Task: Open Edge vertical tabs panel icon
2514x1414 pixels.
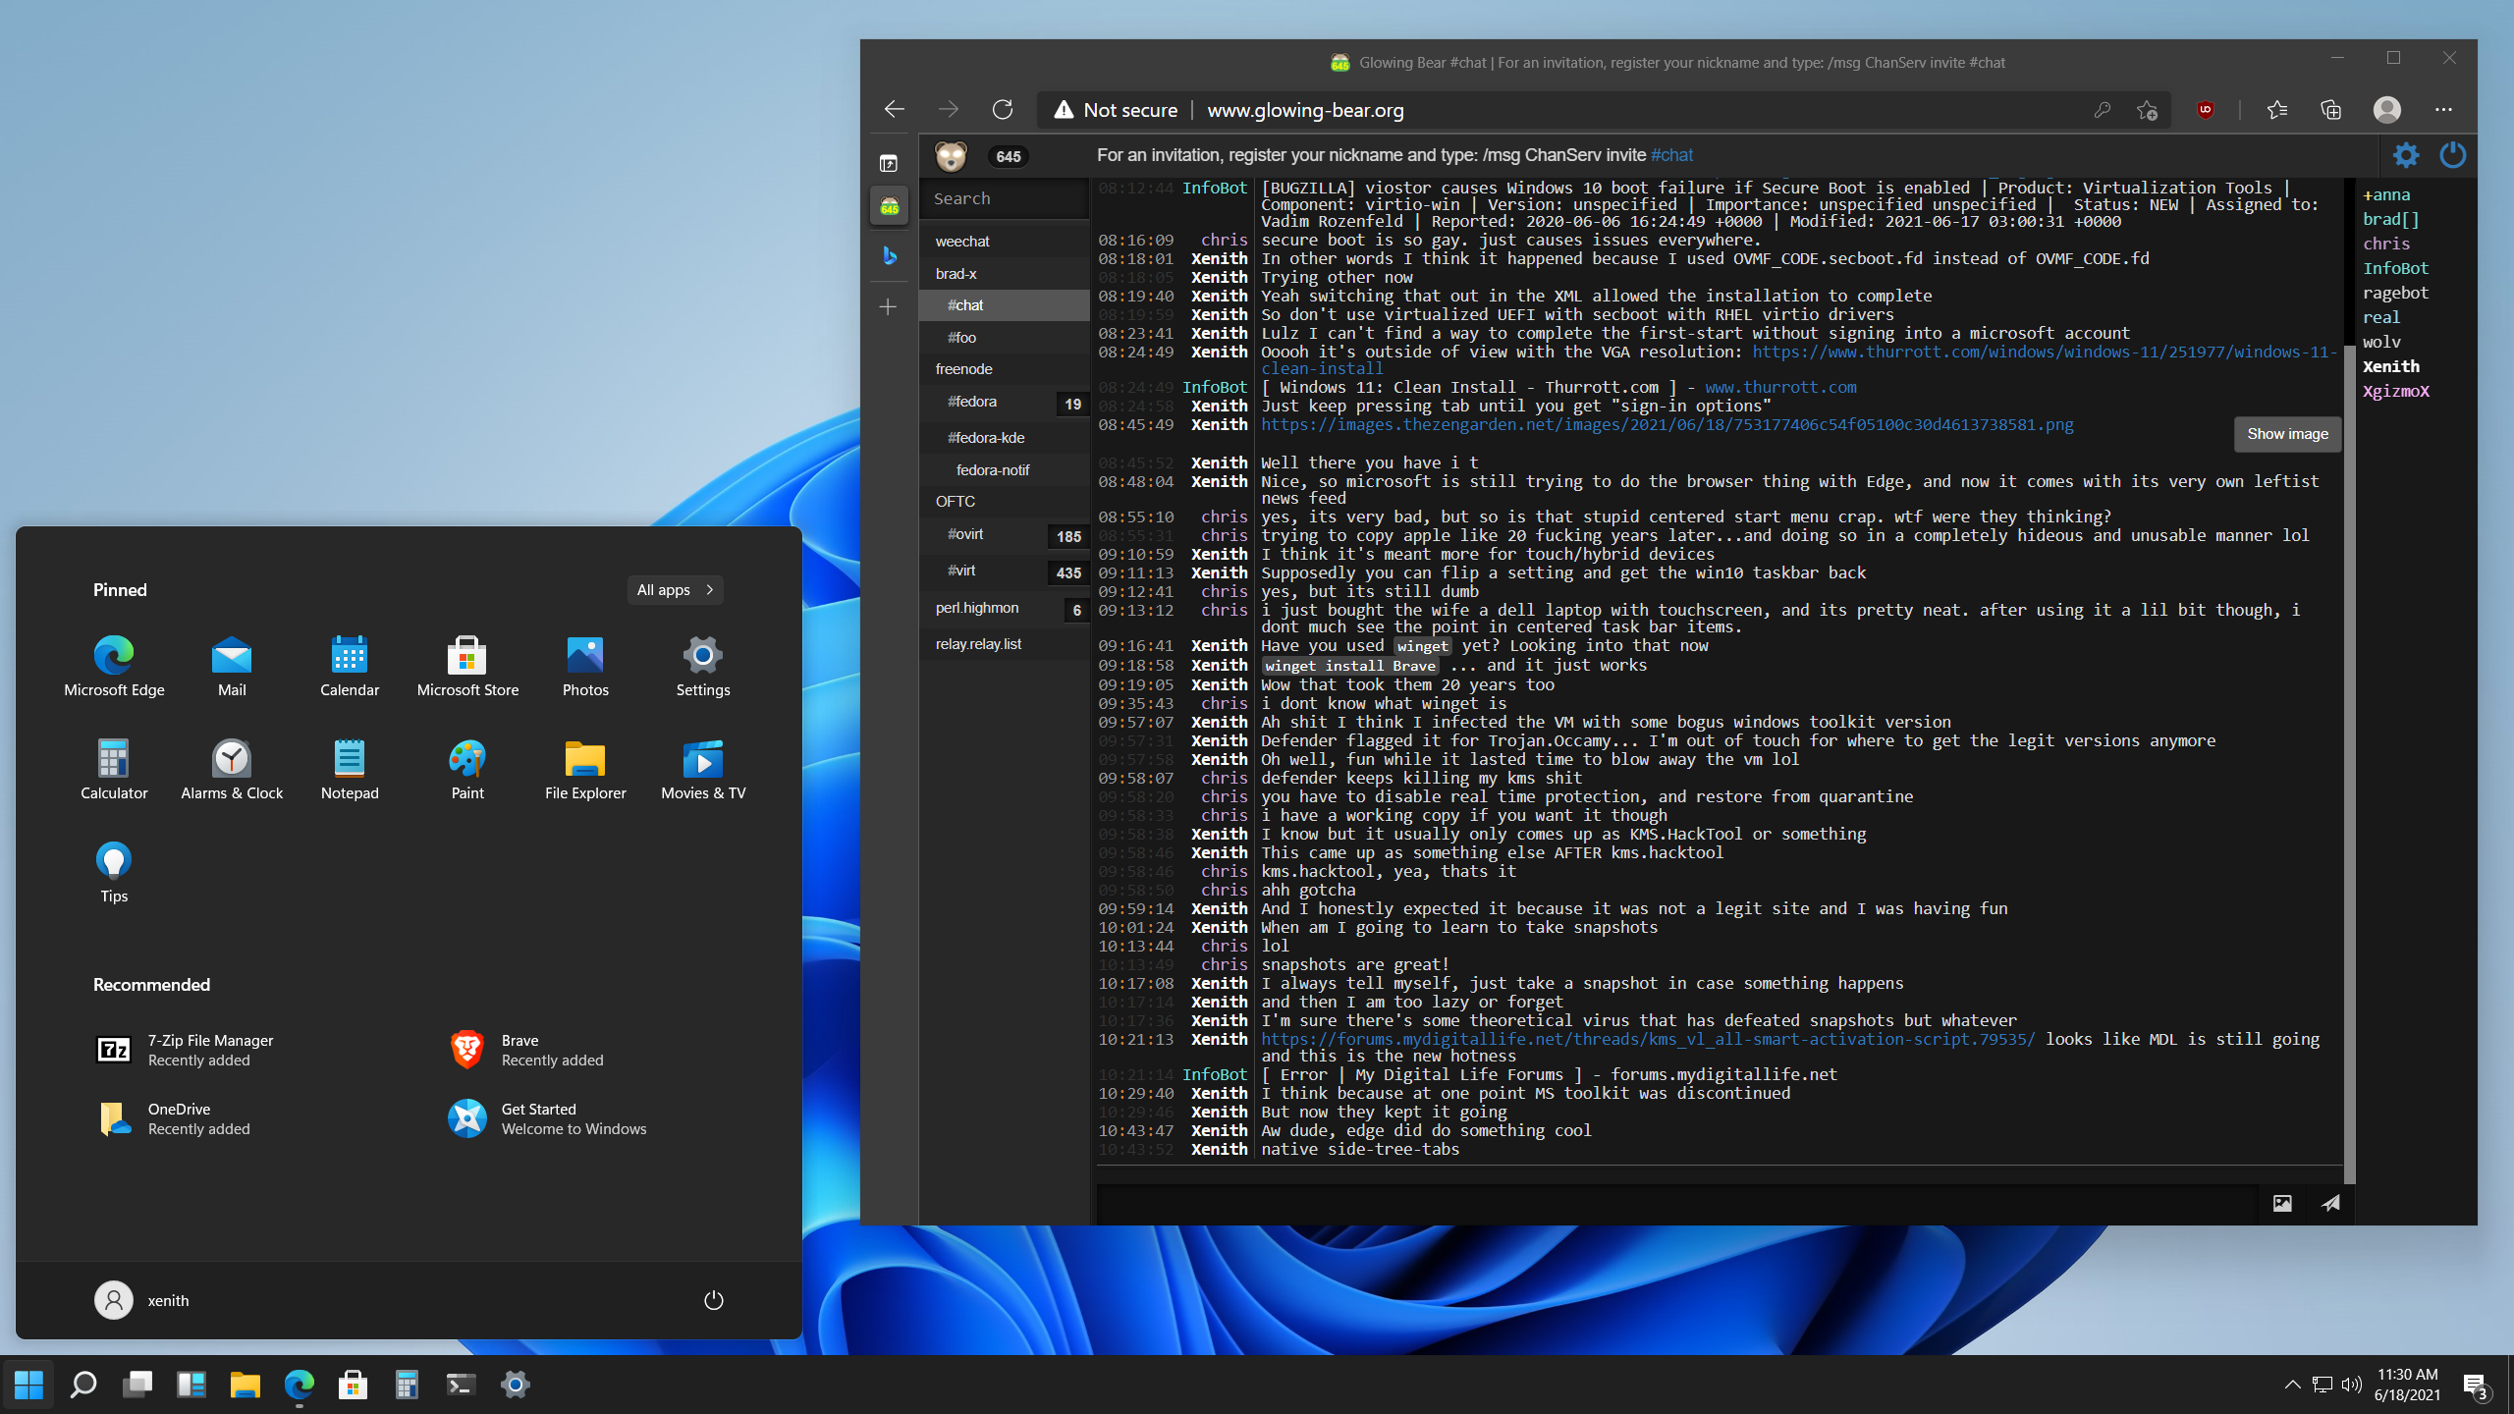Action: pyautogui.click(x=889, y=163)
